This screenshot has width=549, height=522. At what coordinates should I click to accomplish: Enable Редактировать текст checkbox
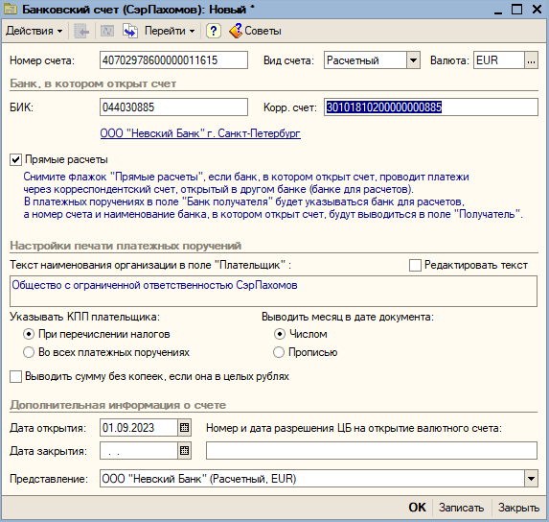pyautogui.click(x=415, y=266)
